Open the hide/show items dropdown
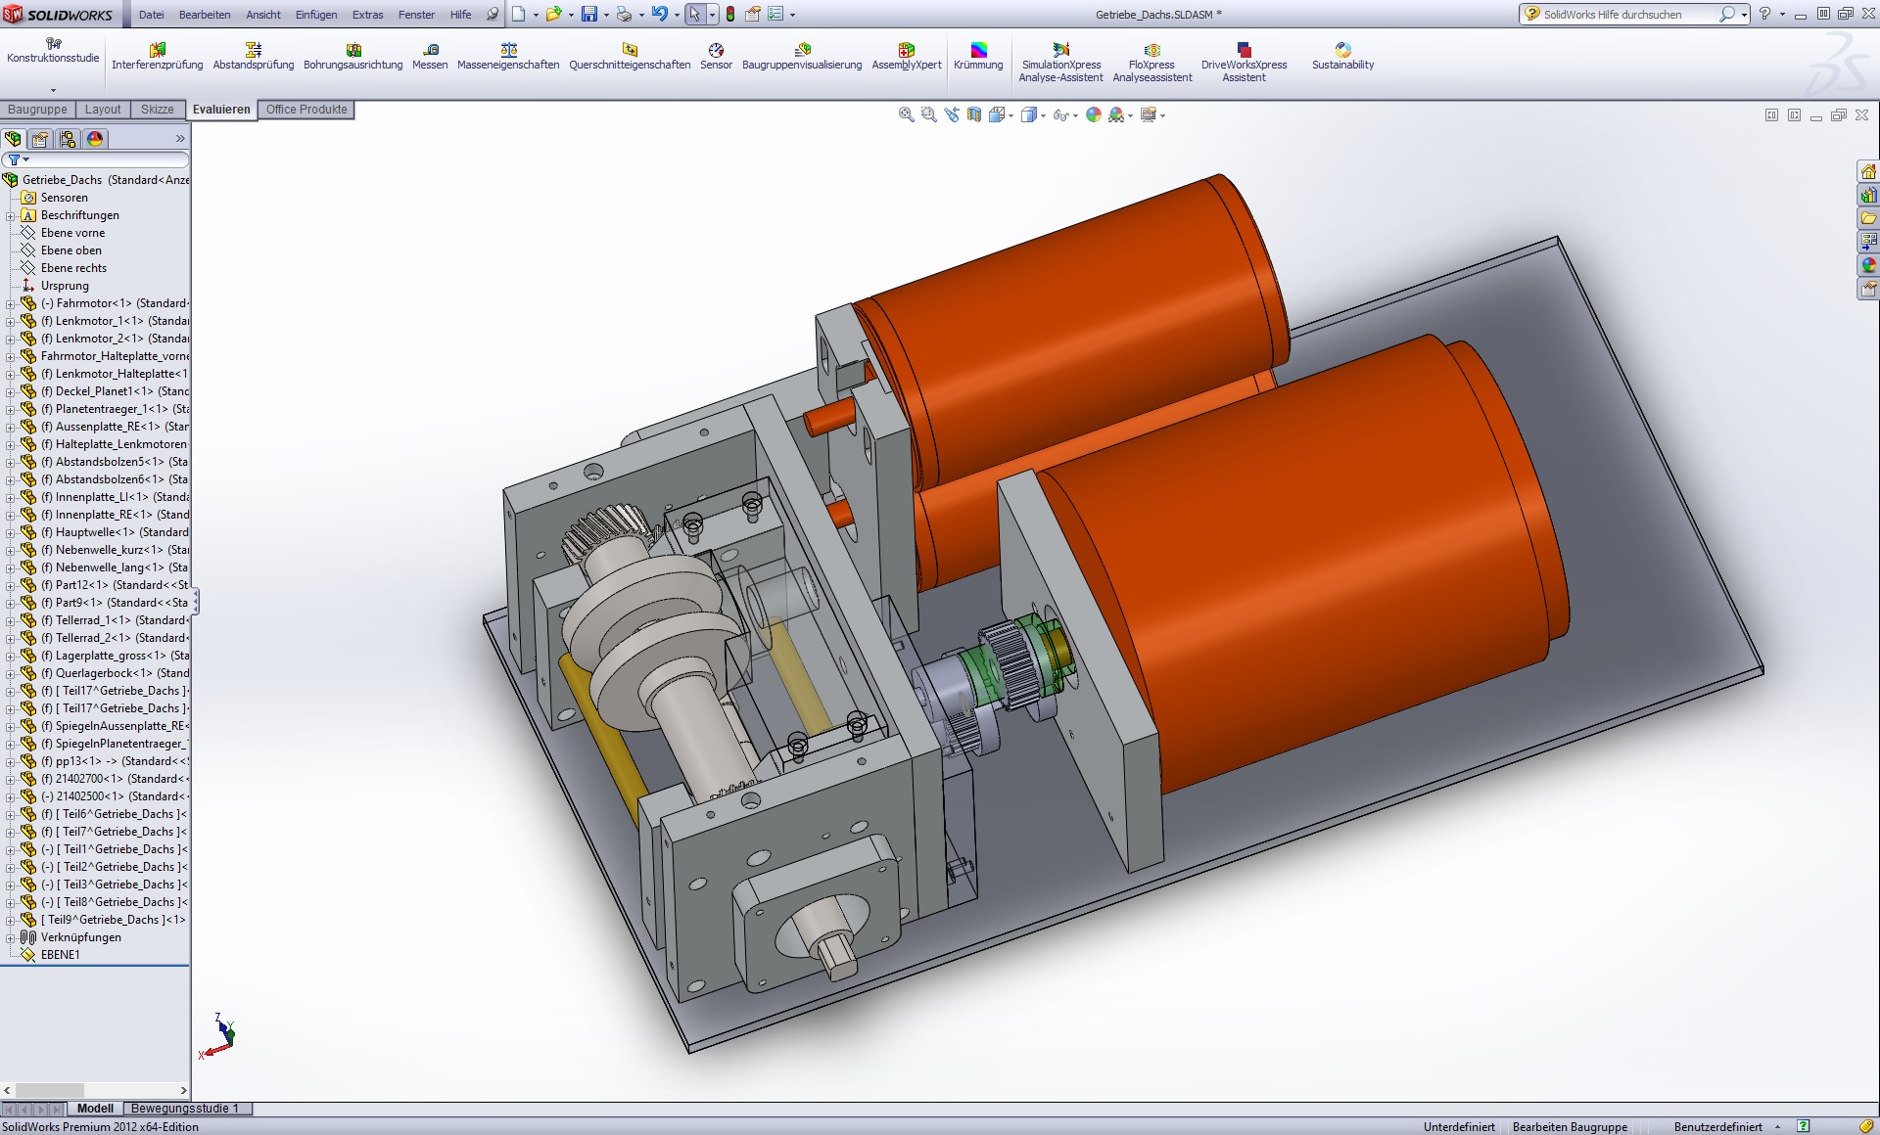 (1075, 116)
